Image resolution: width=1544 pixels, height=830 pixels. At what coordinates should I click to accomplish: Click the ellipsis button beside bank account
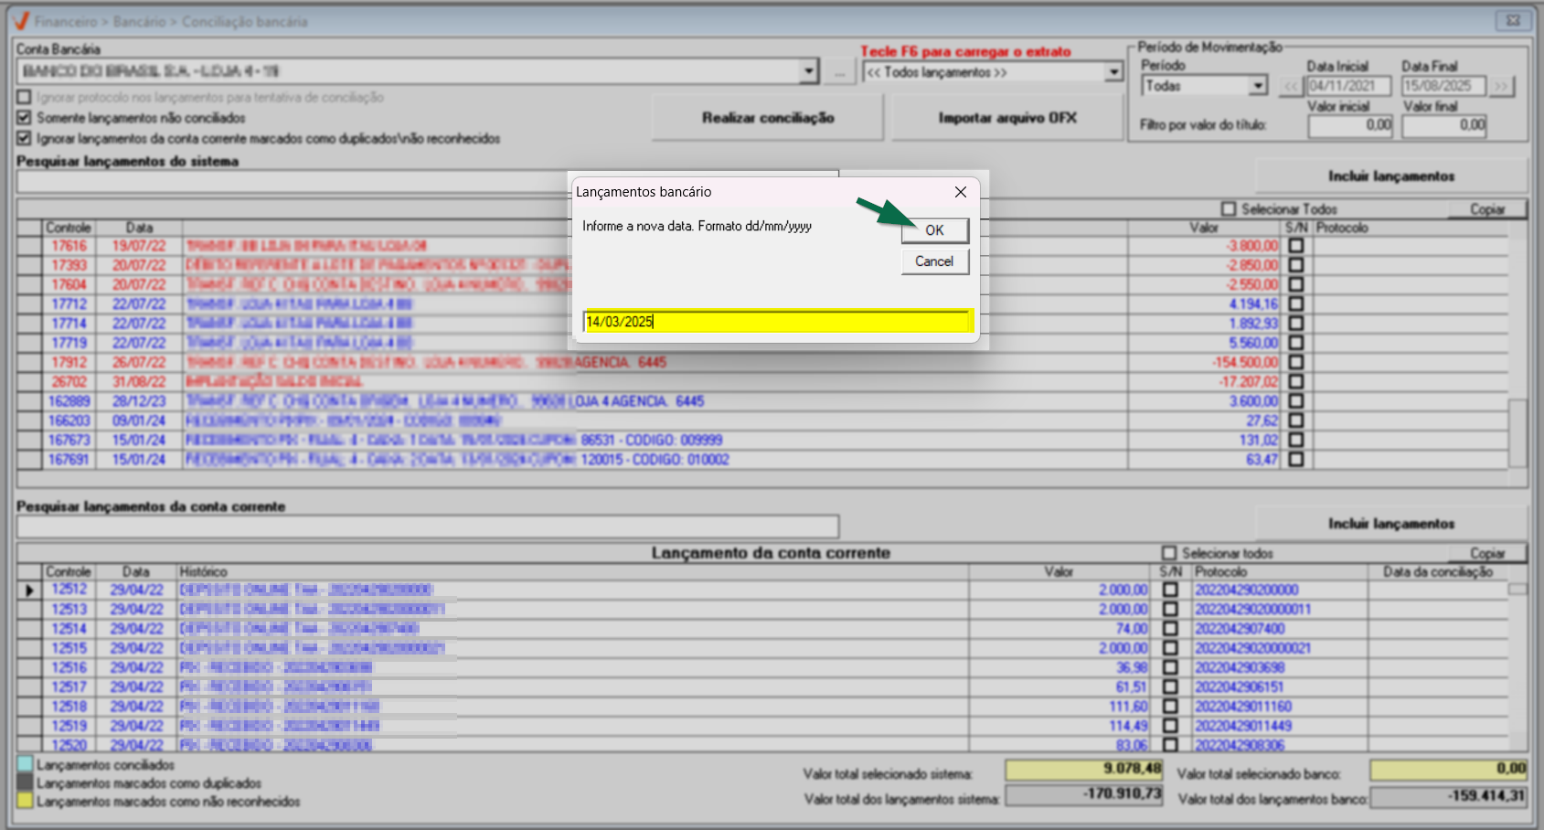pyautogui.click(x=839, y=71)
